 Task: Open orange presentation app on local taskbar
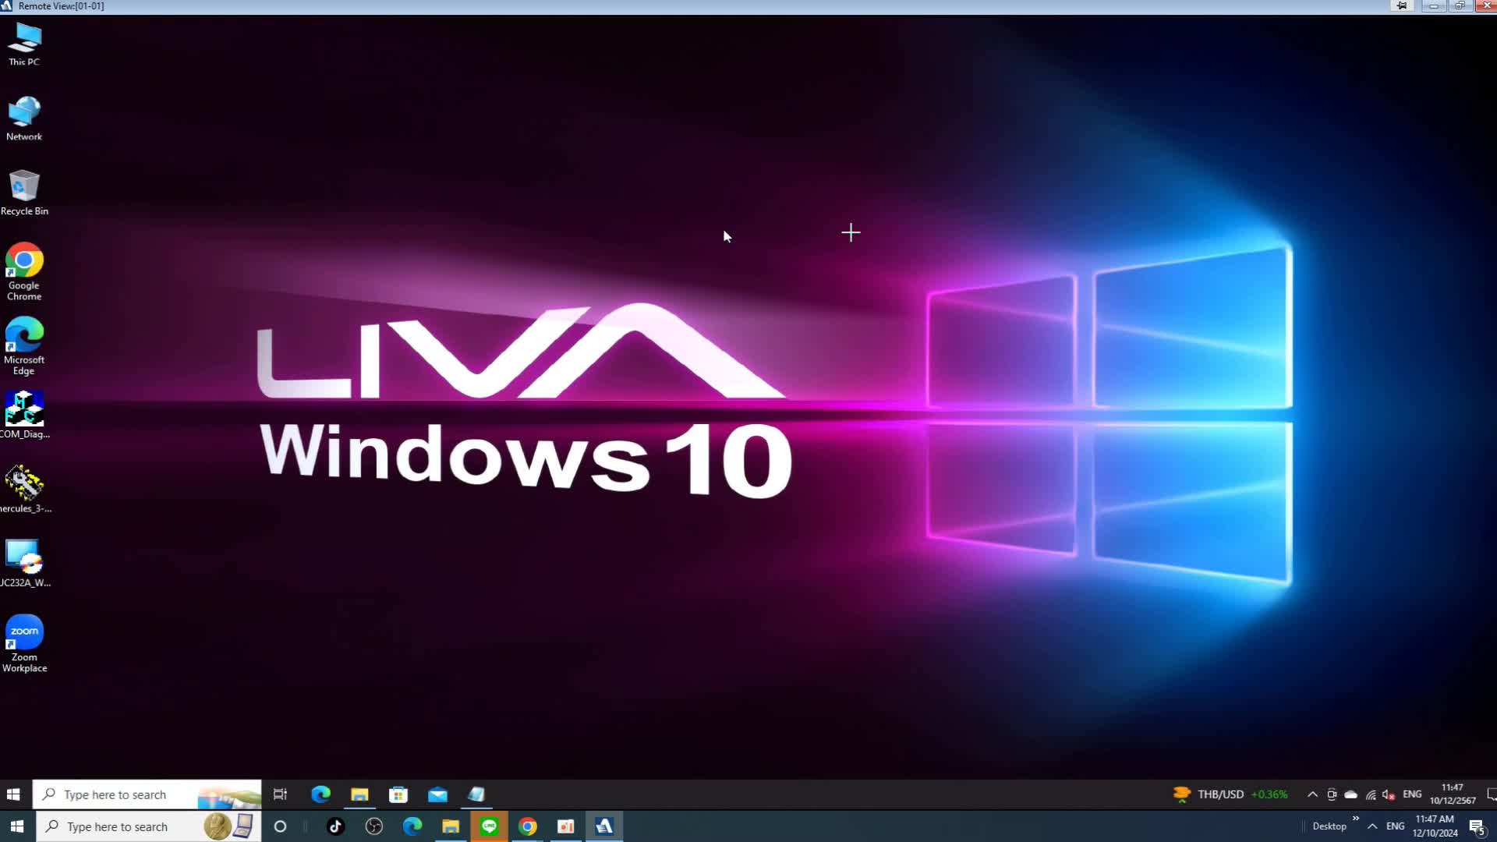tap(566, 826)
